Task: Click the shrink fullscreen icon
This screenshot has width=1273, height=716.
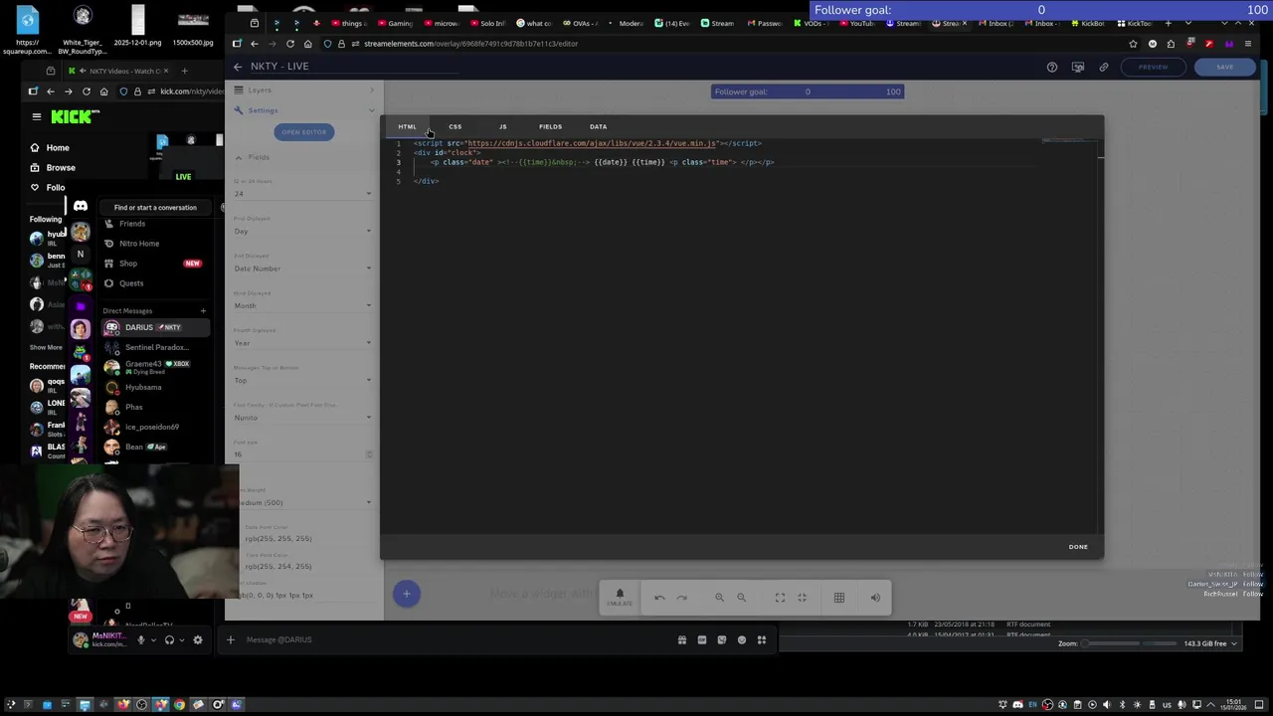Action: 802,598
